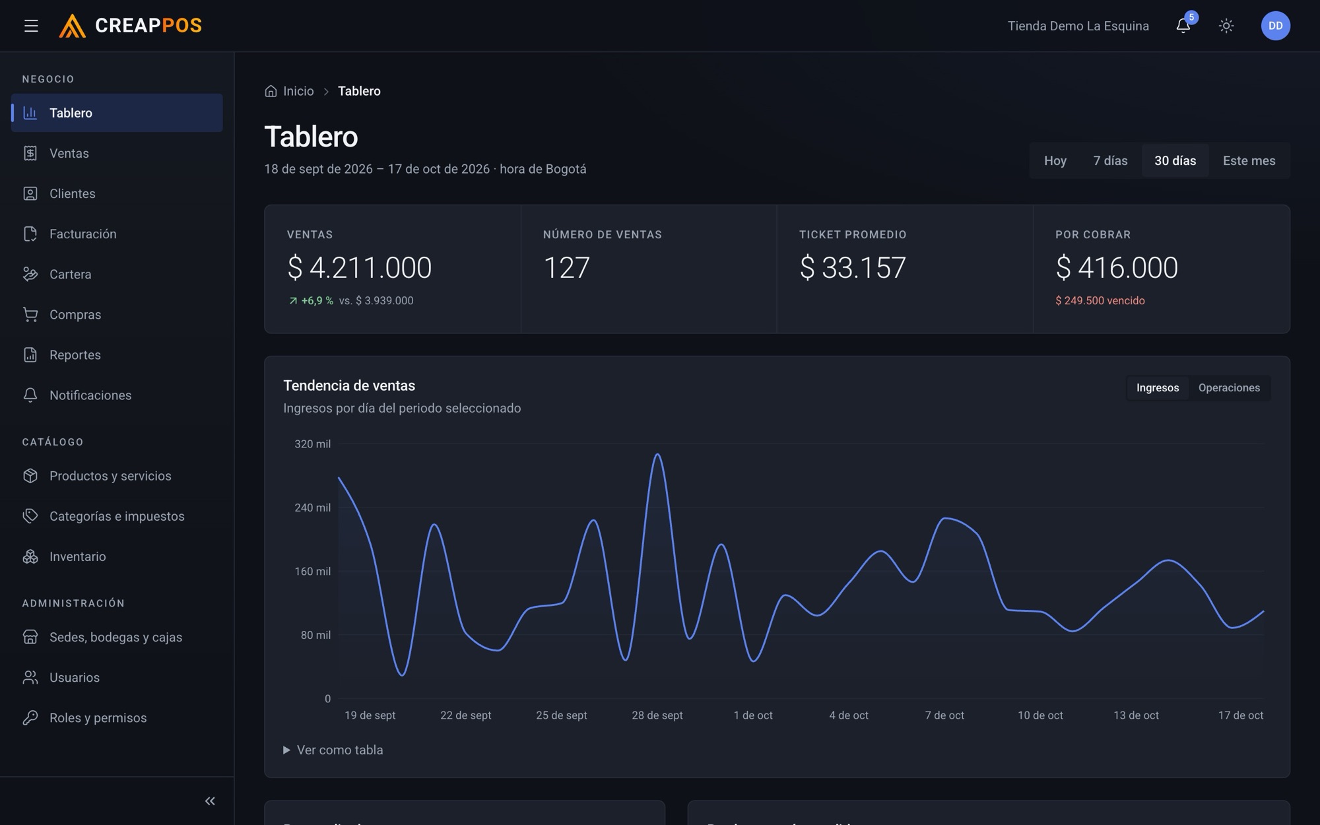The width and height of the screenshot is (1320, 825).
Task: Click the $ 4.211.000 ventas value
Action: 359,267
